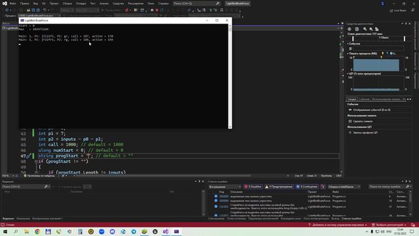This screenshot has height=236, width=419.
Task: Open the solution configuration dropdown in toolbar
Action: click(x=67, y=10)
